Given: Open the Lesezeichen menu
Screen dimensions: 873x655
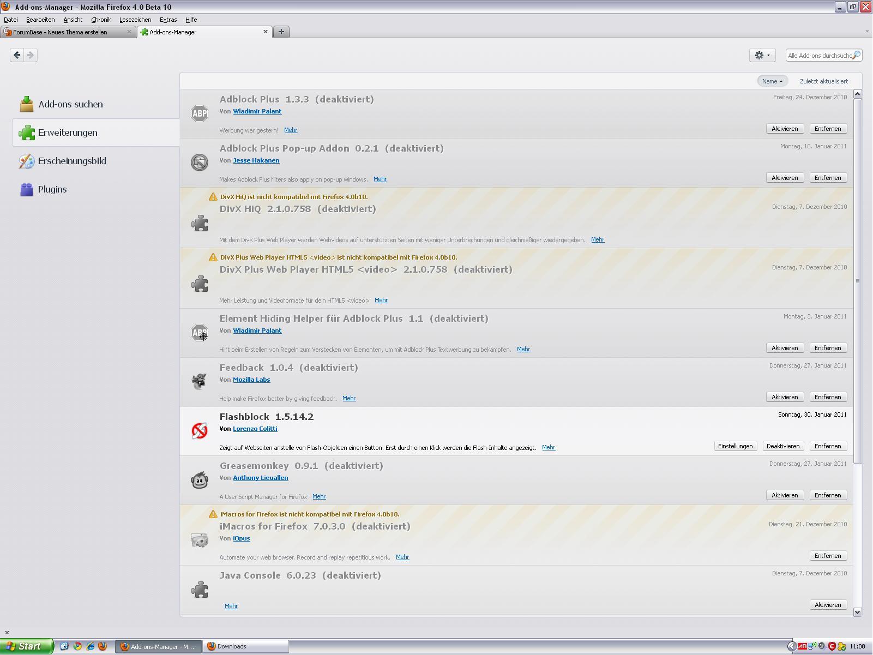Looking at the screenshot, I should pos(135,20).
